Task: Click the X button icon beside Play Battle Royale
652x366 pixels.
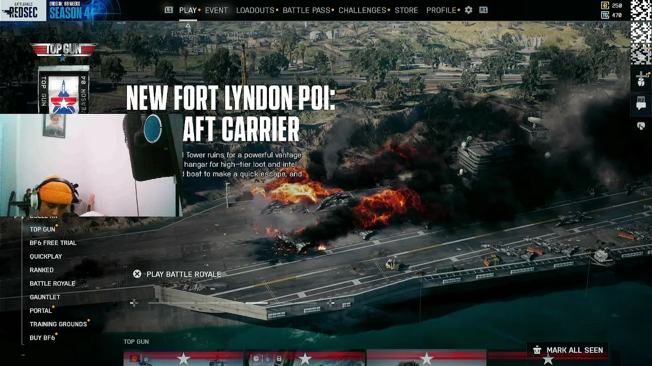Action: (137, 274)
